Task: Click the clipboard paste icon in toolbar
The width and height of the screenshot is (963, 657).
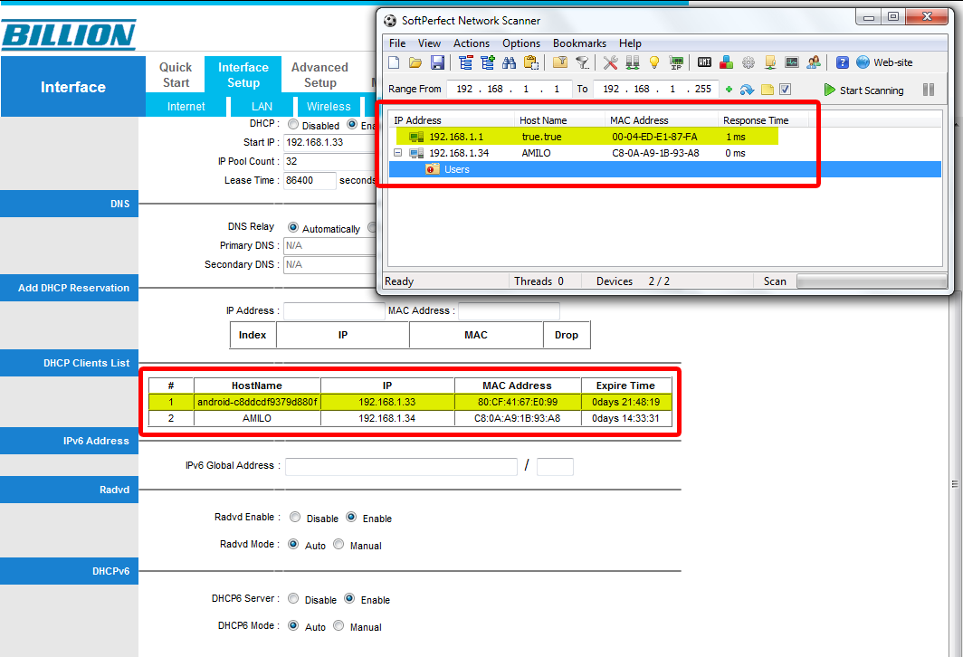Action: click(x=531, y=62)
